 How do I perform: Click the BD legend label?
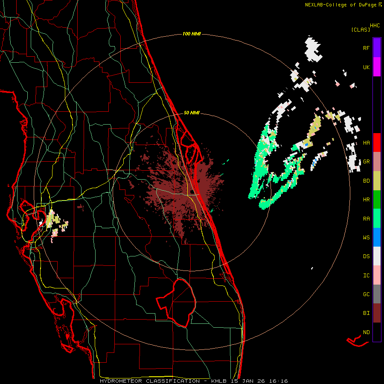(x=366, y=181)
